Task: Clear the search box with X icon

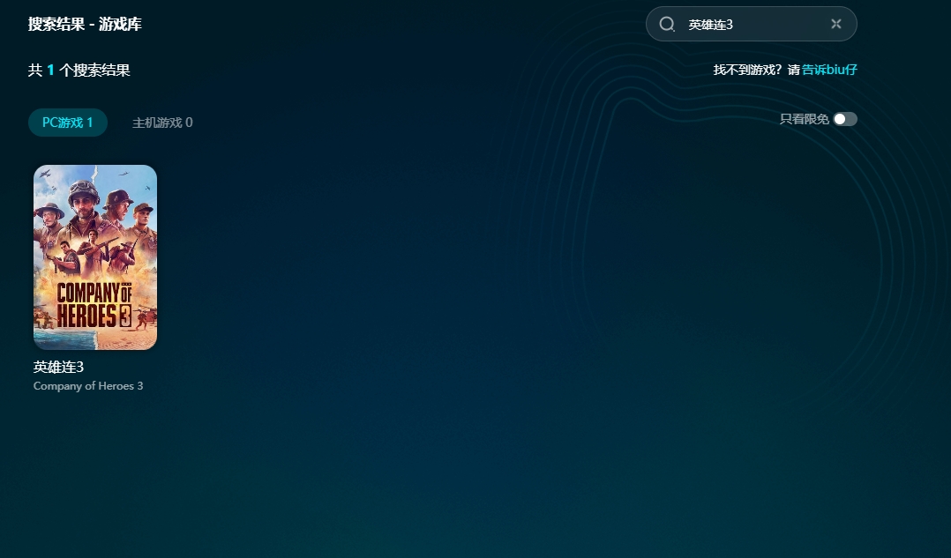Action: 836,24
